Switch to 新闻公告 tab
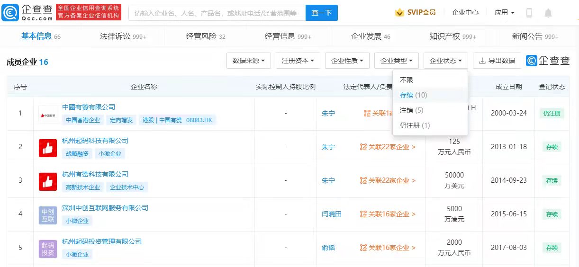The height and width of the screenshot is (267, 579). click(535, 36)
